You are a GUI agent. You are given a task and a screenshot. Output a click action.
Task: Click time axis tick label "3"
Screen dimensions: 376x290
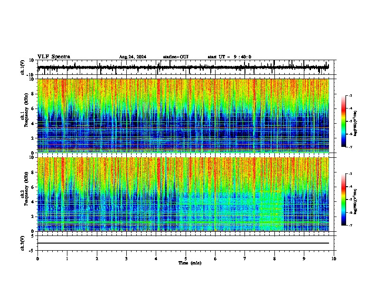click(126, 259)
